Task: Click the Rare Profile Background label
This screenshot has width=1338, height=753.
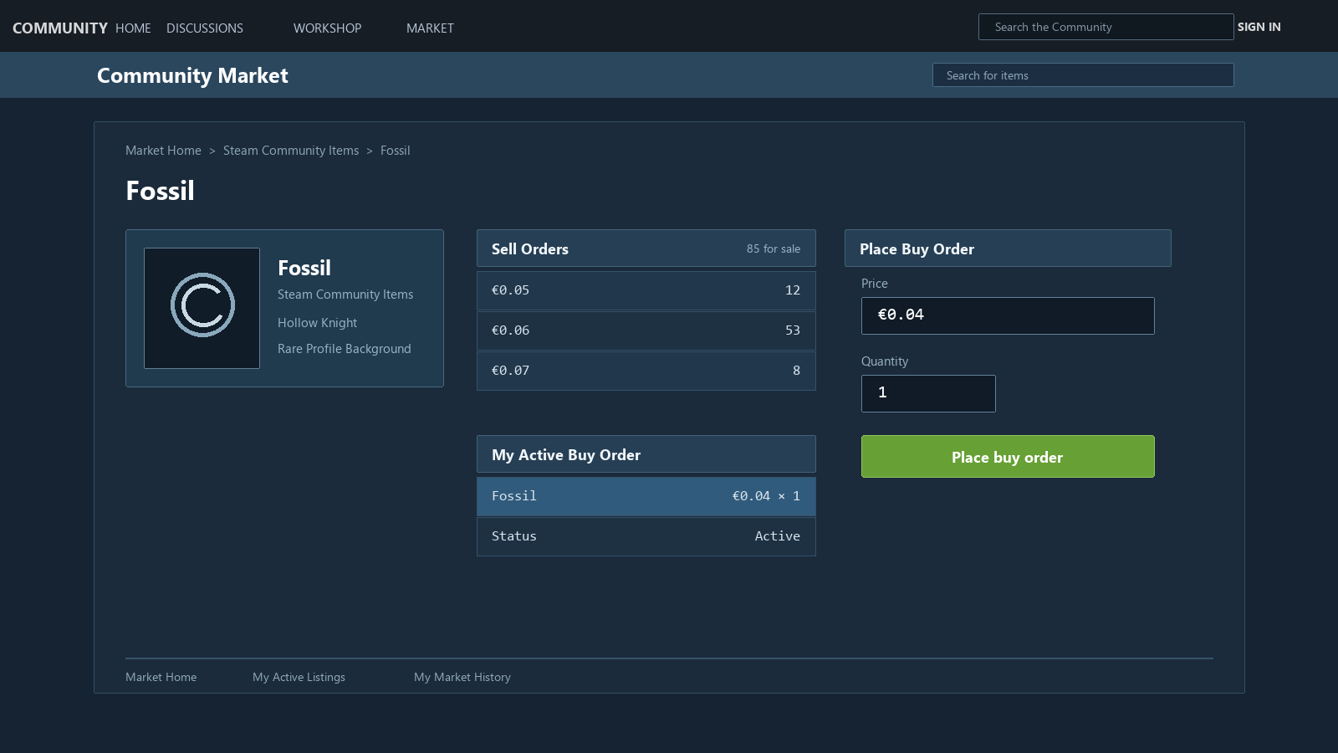Action: 344,349
